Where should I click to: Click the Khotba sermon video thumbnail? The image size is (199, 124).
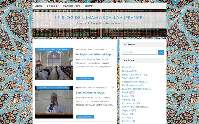click(54, 102)
